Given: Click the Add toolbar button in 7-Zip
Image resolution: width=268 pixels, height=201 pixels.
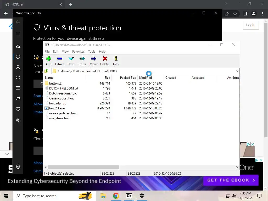Looking at the screenshot, I should pos(48,61).
